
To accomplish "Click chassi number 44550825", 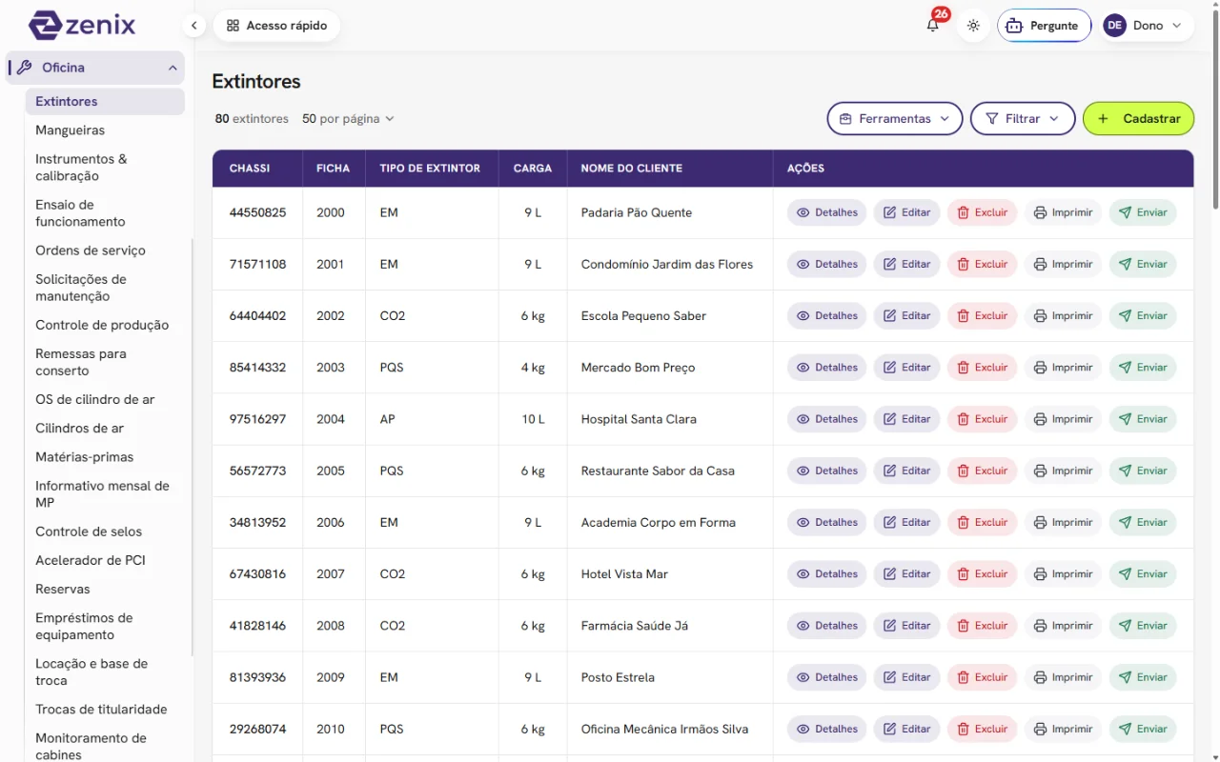I will click(x=257, y=212).
